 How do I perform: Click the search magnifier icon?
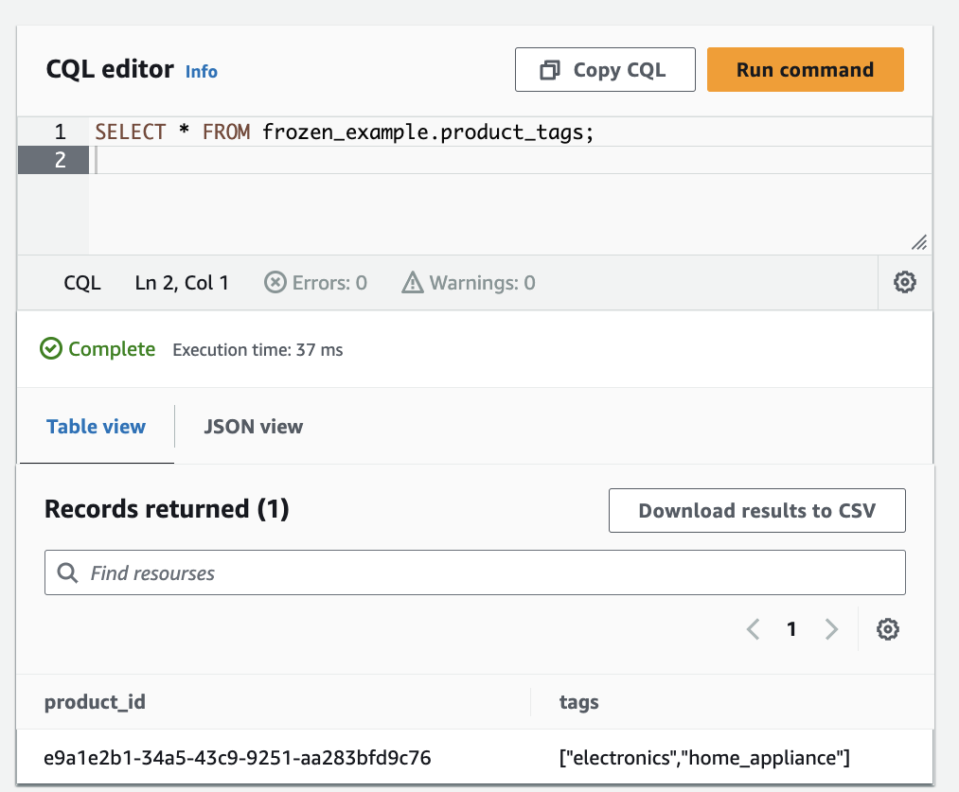67,572
